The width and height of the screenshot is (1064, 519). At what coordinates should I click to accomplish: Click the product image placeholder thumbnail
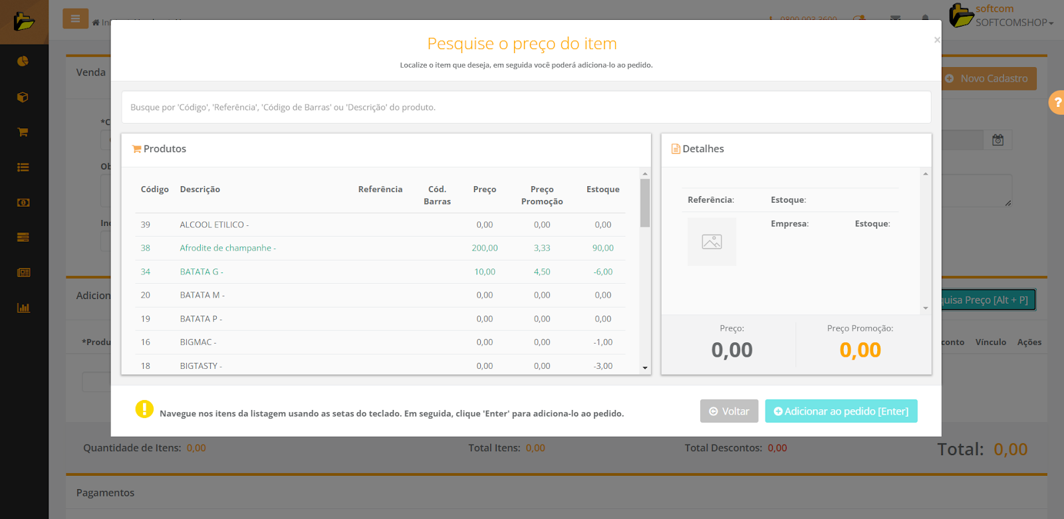pyautogui.click(x=712, y=242)
